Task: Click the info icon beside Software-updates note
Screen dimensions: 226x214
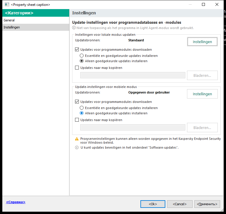Action: [77, 147]
